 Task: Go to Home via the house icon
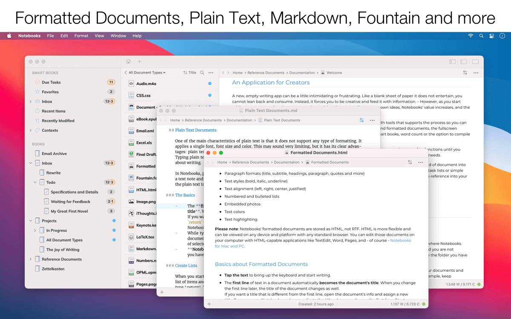coord(128,62)
